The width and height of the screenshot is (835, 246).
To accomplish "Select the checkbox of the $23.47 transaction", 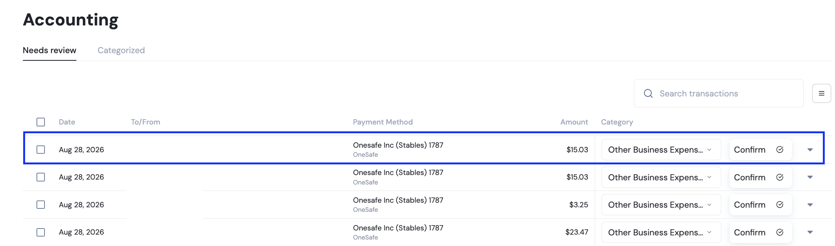I will coord(41,232).
